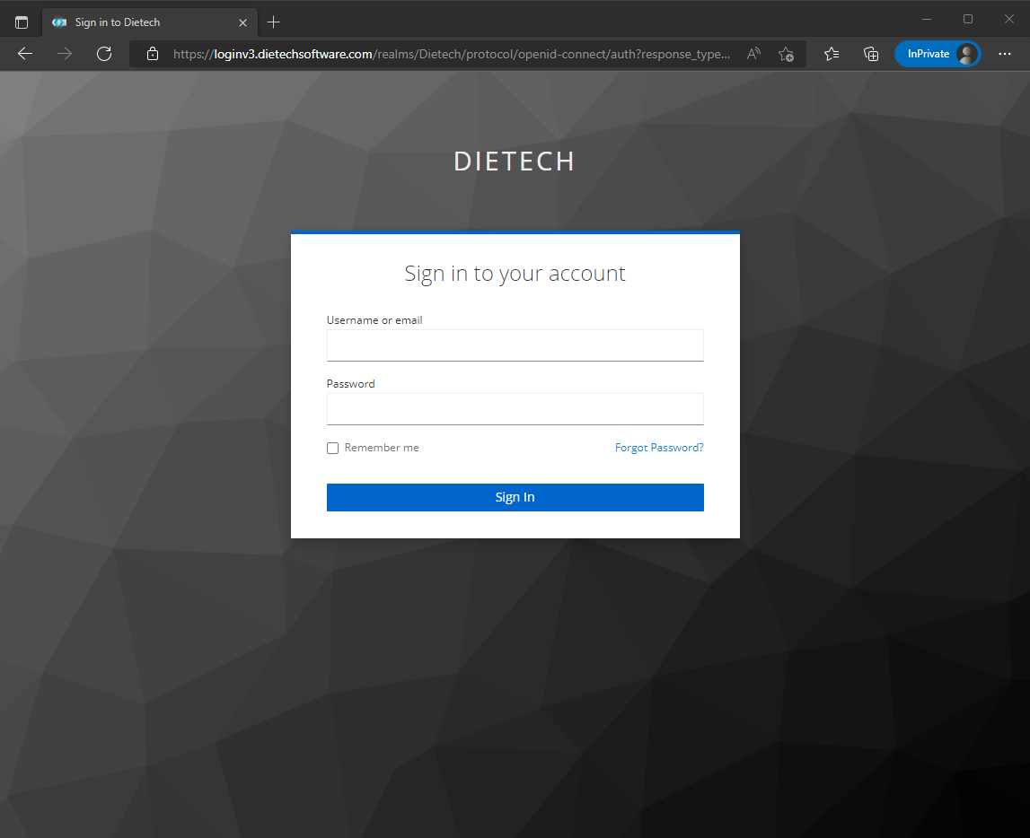The width and height of the screenshot is (1030, 838).
Task: Open a new browser tab
Action: tap(274, 22)
